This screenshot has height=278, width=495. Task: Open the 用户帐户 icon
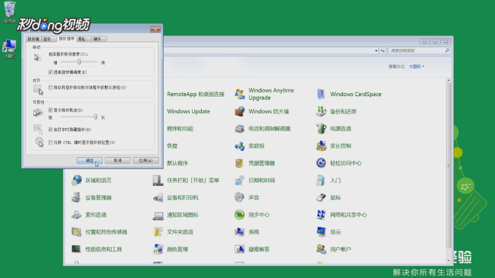point(321,249)
